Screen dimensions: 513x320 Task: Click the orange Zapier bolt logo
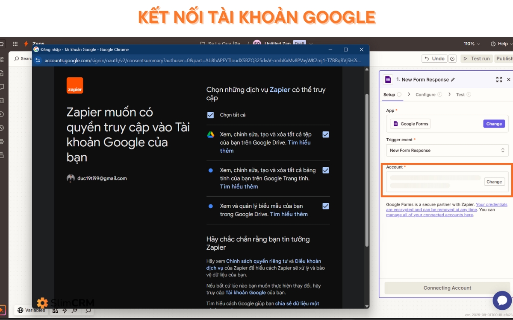point(26,44)
